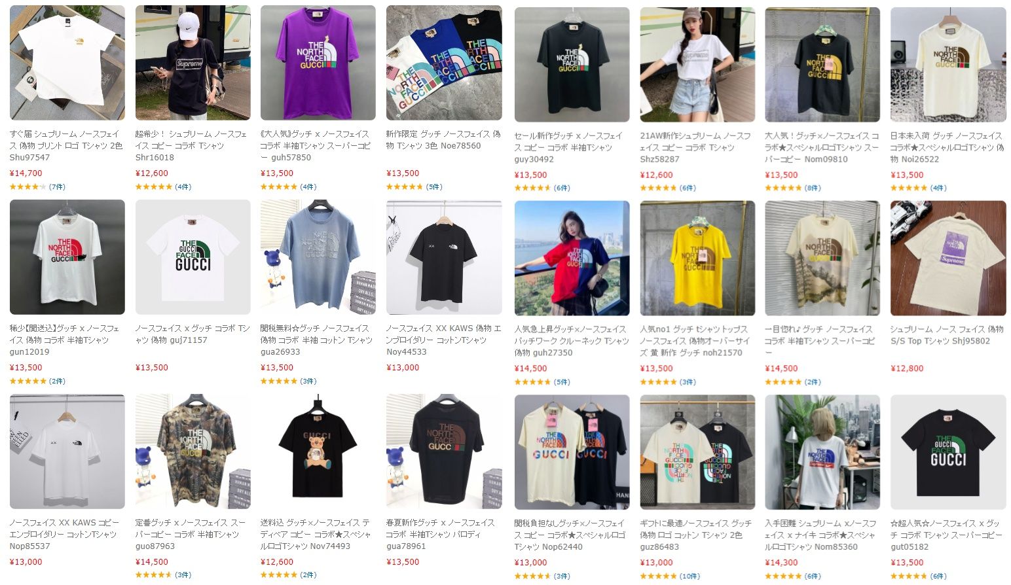
Task: Open landscape print shirt thumbnail priced ¥14,500
Action: 822,258
